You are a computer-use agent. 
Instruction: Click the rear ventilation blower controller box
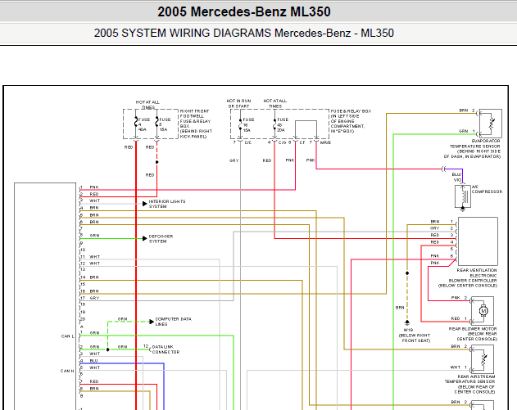pos(478,241)
